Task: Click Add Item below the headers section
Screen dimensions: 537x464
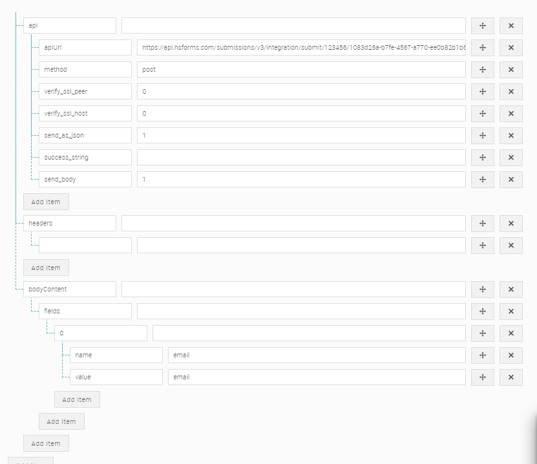Action: click(46, 268)
